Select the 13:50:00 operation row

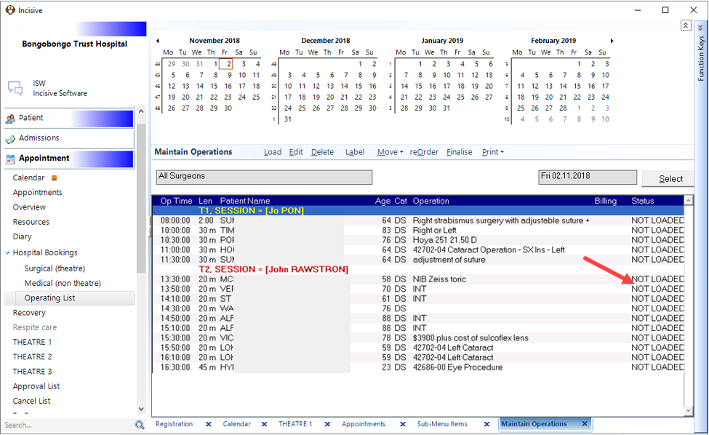point(418,289)
